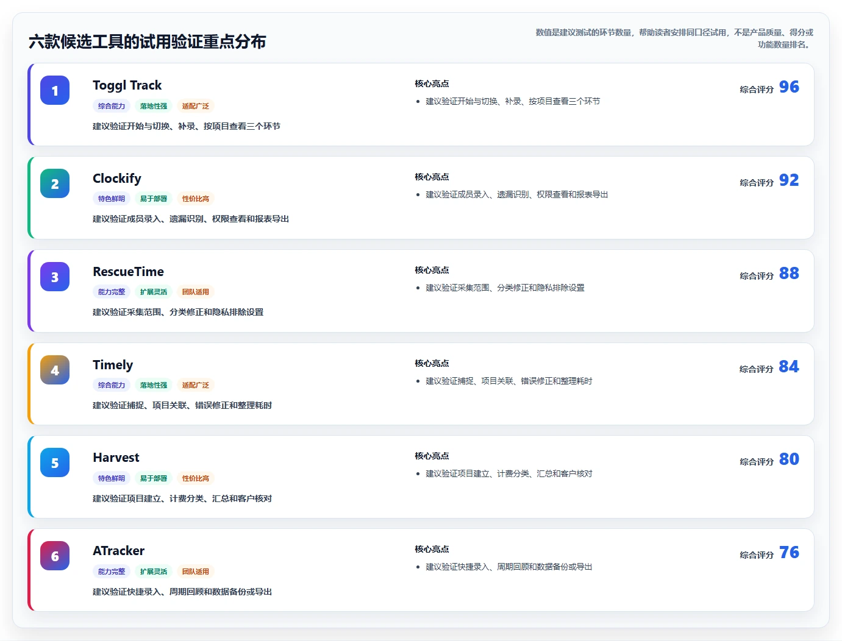Viewport: 842px width, 641px height.
Task: Click 核心亮点 heading in Clockify card
Action: pos(432,177)
